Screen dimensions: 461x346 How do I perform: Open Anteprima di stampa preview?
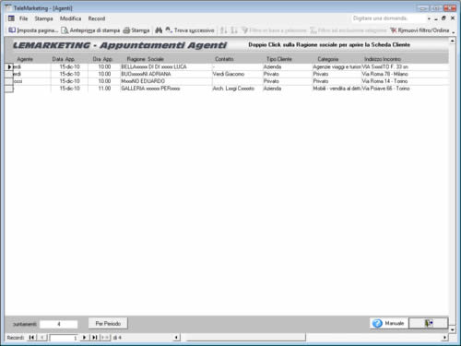(90, 30)
